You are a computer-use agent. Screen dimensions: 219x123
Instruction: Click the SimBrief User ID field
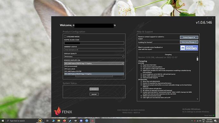94,50
